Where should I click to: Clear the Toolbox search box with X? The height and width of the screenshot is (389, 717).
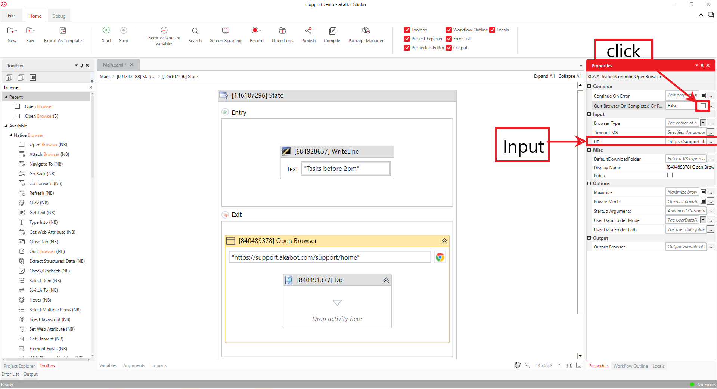tap(90, 87)
